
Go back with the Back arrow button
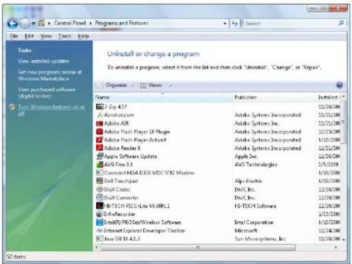[x=12, y=23]
